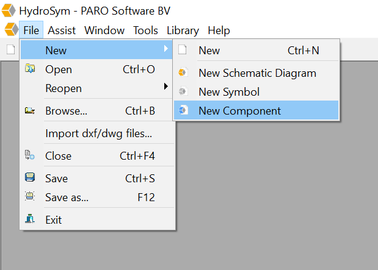Click the Ctrl+B shortcut text

point(140,111)
